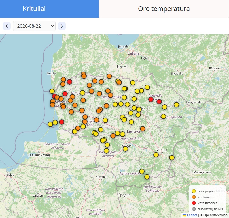This screenshot has height=218, width=229.
Task: Click the yellow marker west of Vilnius
Action: pos(156,155)
